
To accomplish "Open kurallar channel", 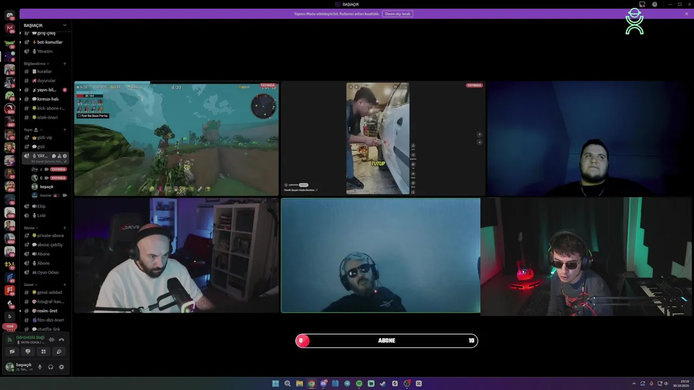I will pos(45,71).
